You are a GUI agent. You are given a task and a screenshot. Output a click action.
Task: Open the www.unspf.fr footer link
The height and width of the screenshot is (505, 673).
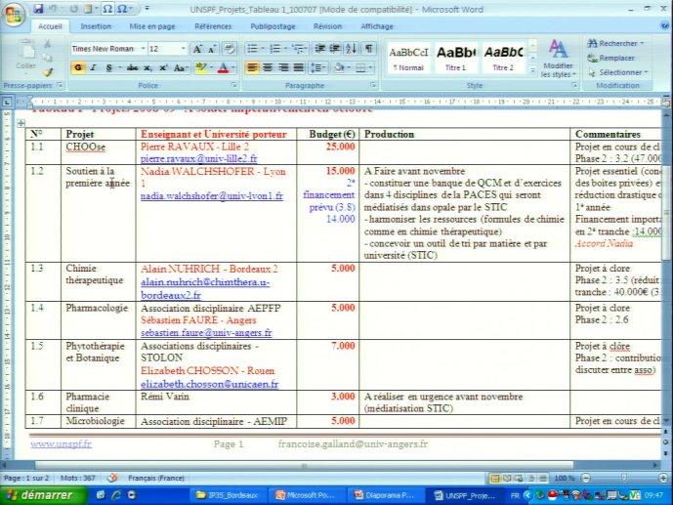click(61, 444)
